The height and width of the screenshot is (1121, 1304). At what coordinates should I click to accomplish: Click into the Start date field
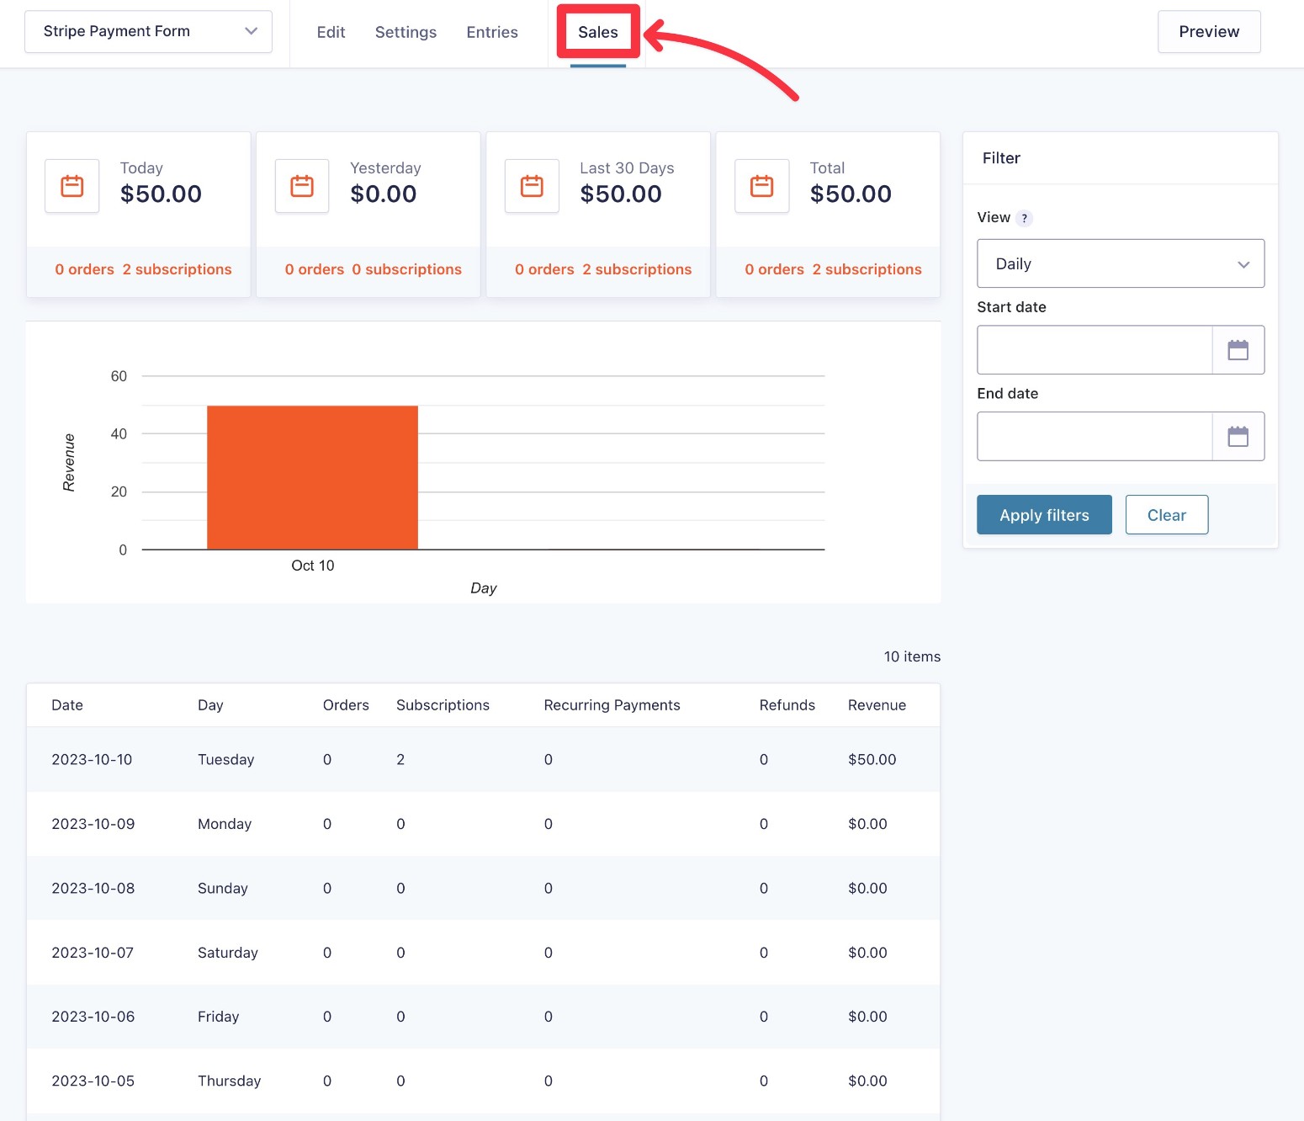point(1095,350)
